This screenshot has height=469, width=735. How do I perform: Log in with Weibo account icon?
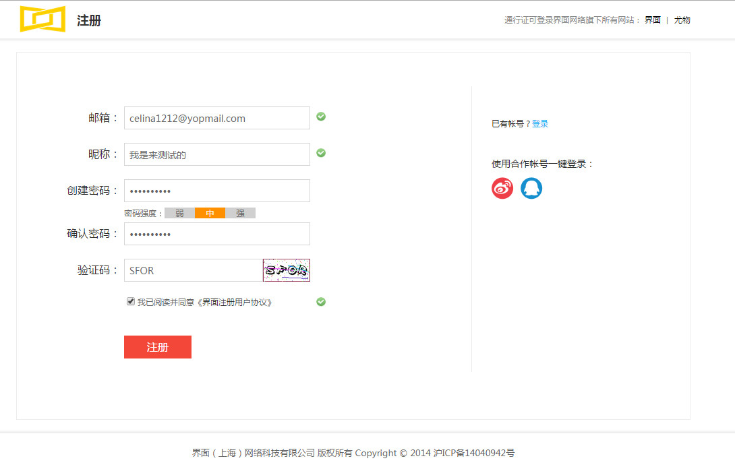(x=502, y=189)
